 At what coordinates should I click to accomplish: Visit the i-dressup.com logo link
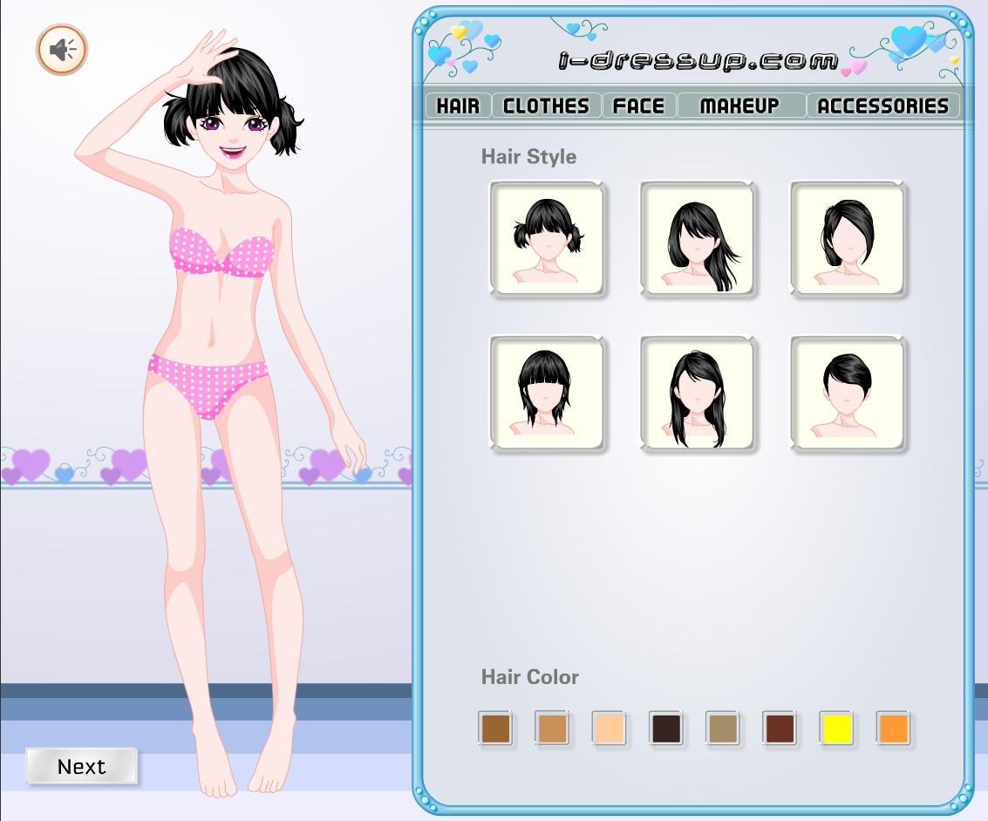tap(697, 60)
